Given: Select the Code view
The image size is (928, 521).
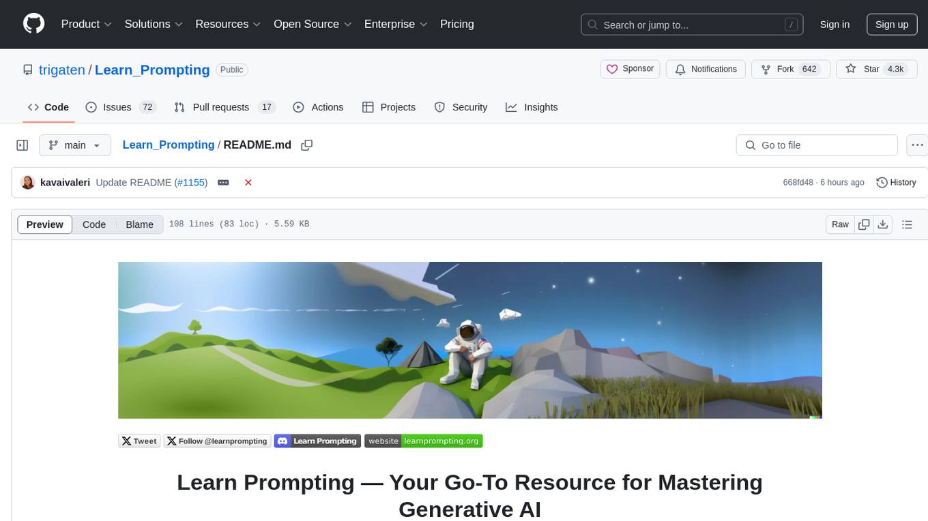Looking at the screenshot, I should (94, 224).
